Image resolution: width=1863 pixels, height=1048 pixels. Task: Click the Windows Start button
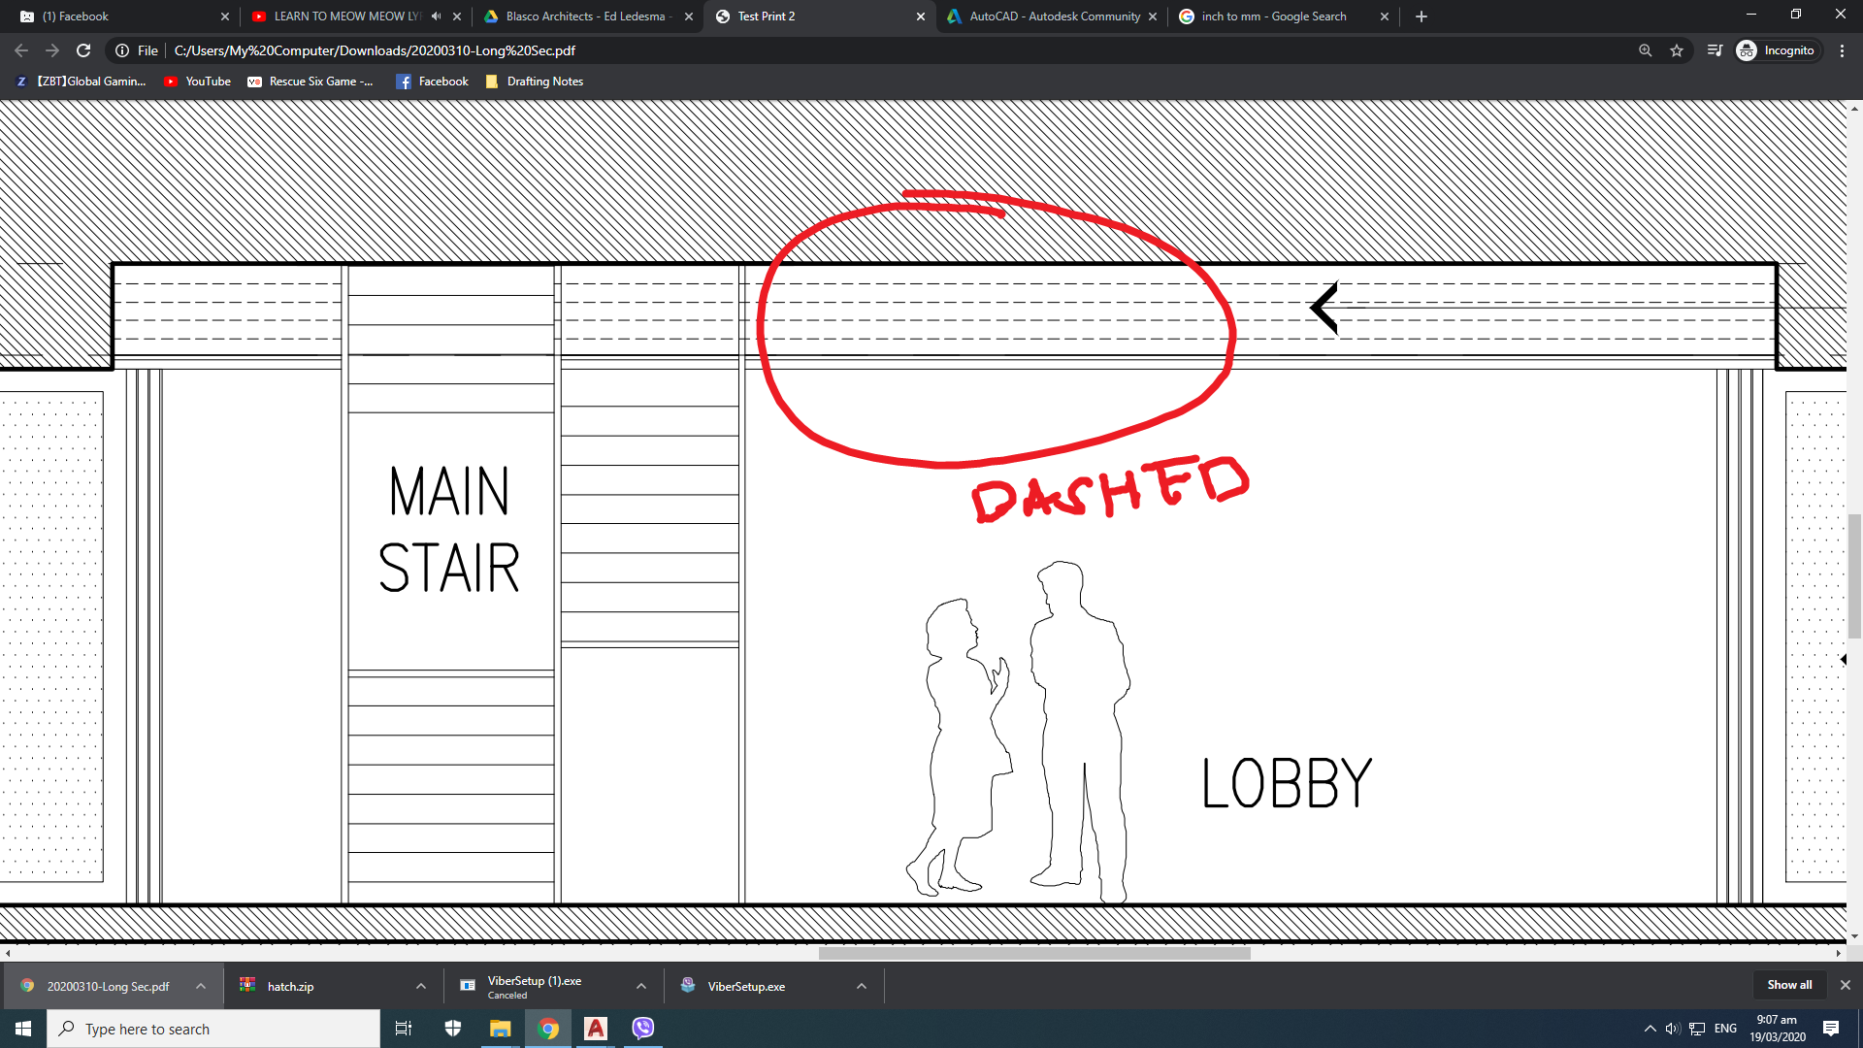(20, 1028)
